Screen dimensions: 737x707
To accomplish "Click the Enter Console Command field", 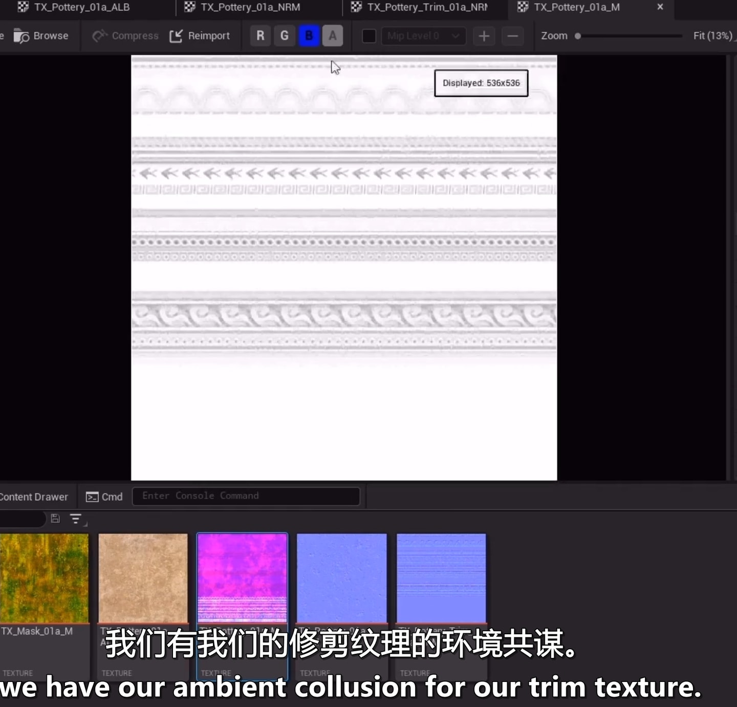I will [x=246, y=496].
